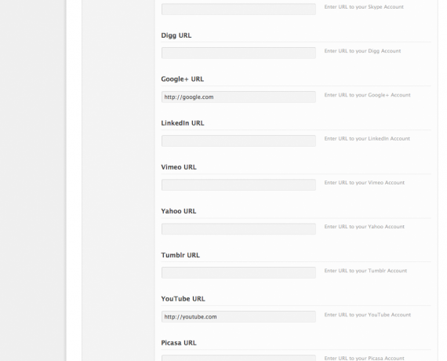This screenshot has height=361, width=447.
Task: Click the Yahoo URL heading label
Action: pos(179,211)
